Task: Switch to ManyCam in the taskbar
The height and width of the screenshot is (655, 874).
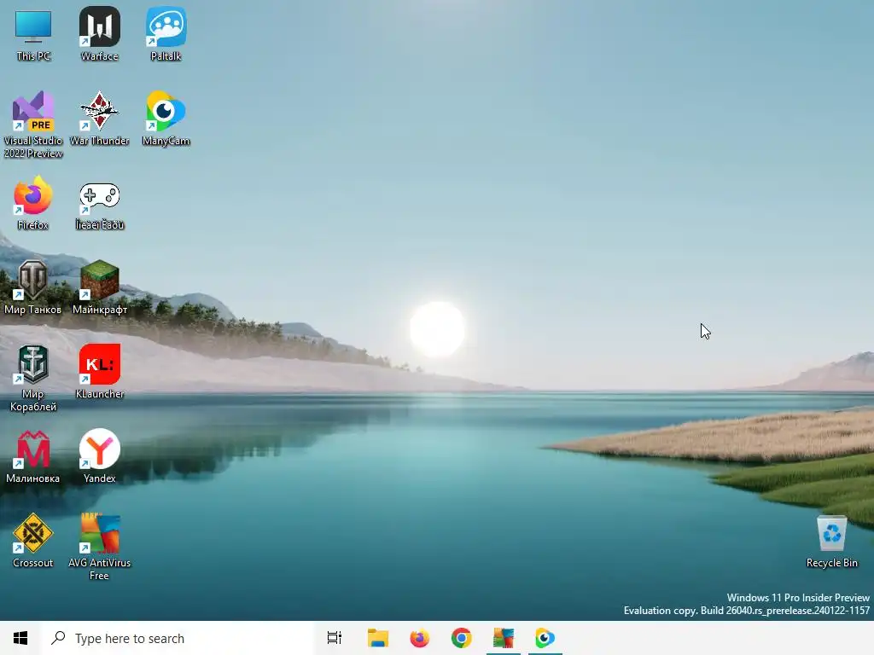Action: (x=545, y=638)
